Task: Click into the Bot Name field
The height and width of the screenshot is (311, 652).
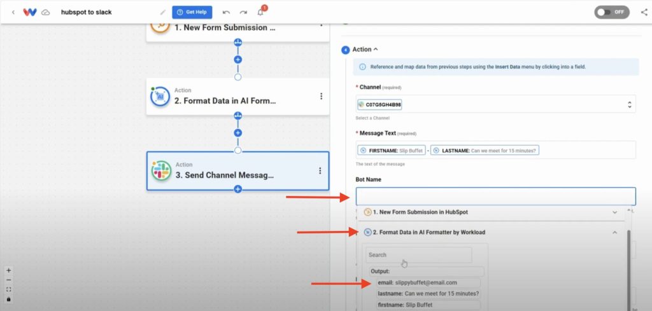Action: point(495,196)
